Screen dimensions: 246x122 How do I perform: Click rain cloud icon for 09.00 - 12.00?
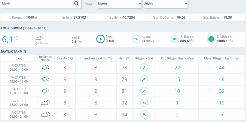click(46, 68)
